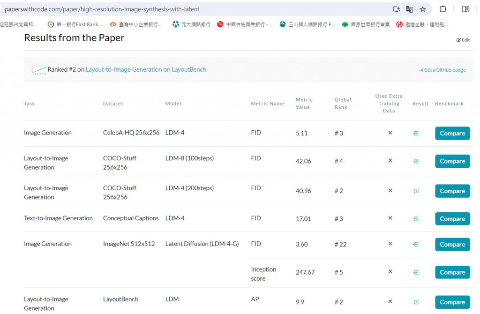Image resolution: width=480 pixels, height=314 pixels.
Task: Open result icon for ImageNet 512x512 FID row
Action: (416, 245)
